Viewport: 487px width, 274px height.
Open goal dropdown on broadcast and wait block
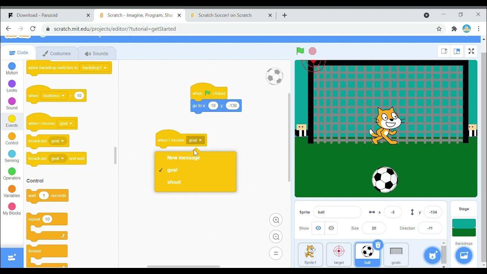click(x=58, y=158)
